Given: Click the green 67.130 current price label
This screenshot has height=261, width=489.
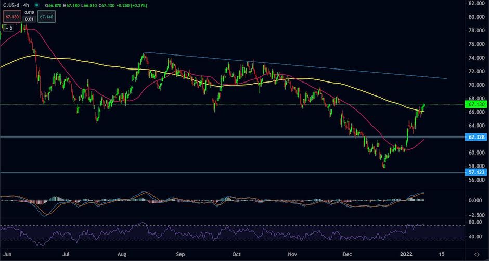Looking at the screenshot, I should click(x=477, y=104).
